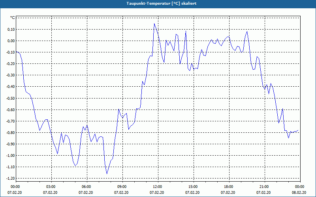
Task: Click the curve's lowest dip near -1,16
Action: tap(107, 174)
